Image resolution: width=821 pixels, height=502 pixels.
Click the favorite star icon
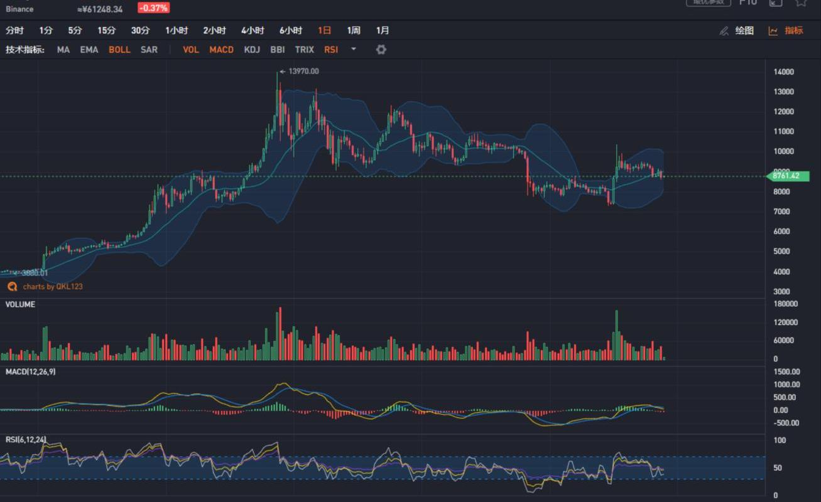click(801, 3)
